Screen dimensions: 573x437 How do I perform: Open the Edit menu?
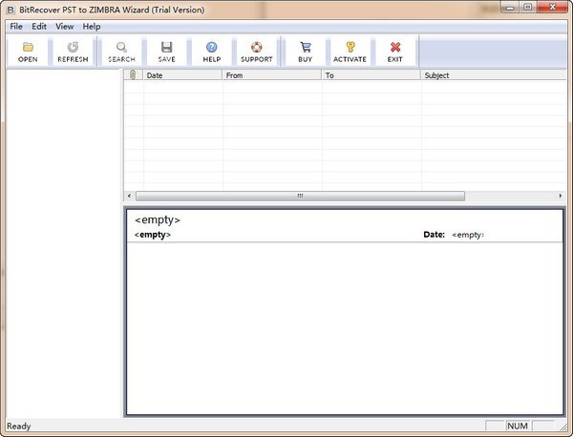click(x=39, y=27)
